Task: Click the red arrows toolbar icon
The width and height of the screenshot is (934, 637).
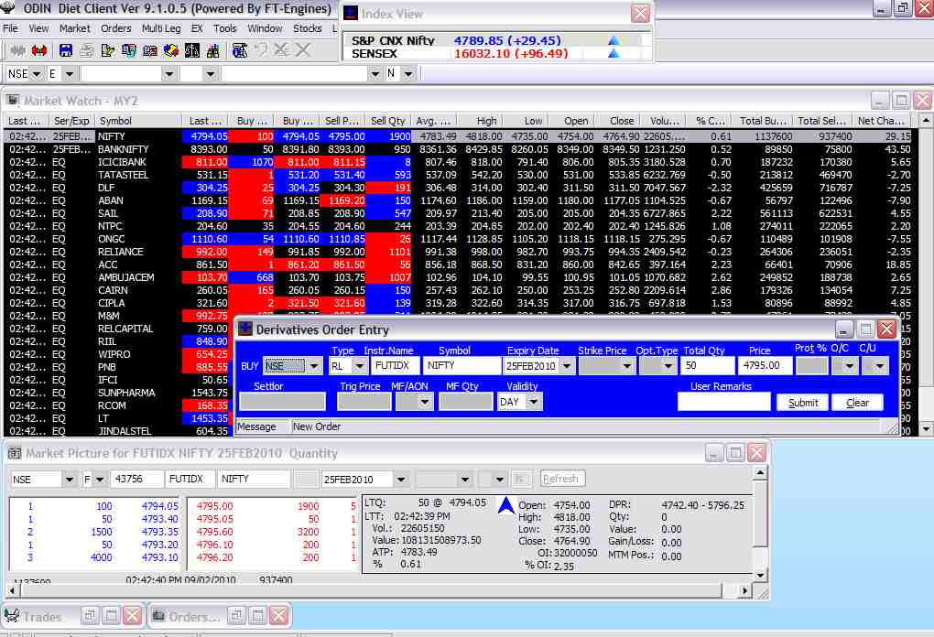Action: pos(39,50)
